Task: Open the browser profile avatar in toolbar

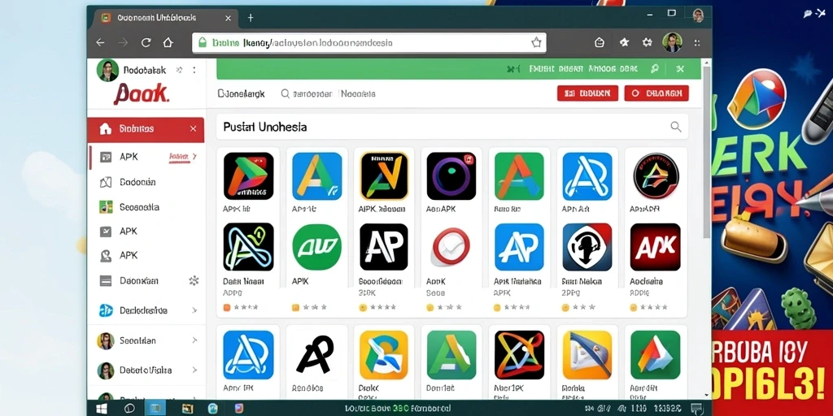Action: [x=672, y=42]
